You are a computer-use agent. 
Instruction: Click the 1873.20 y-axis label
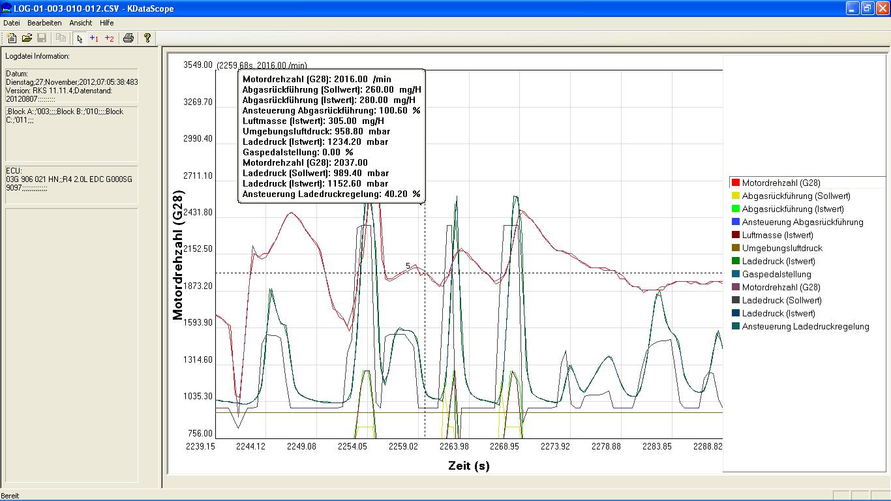point(198,286)
